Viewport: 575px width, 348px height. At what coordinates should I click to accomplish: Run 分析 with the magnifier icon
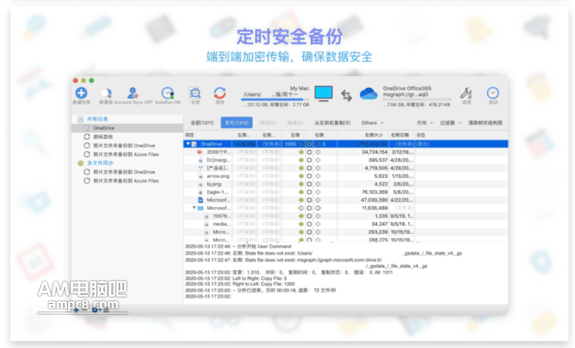195,93
